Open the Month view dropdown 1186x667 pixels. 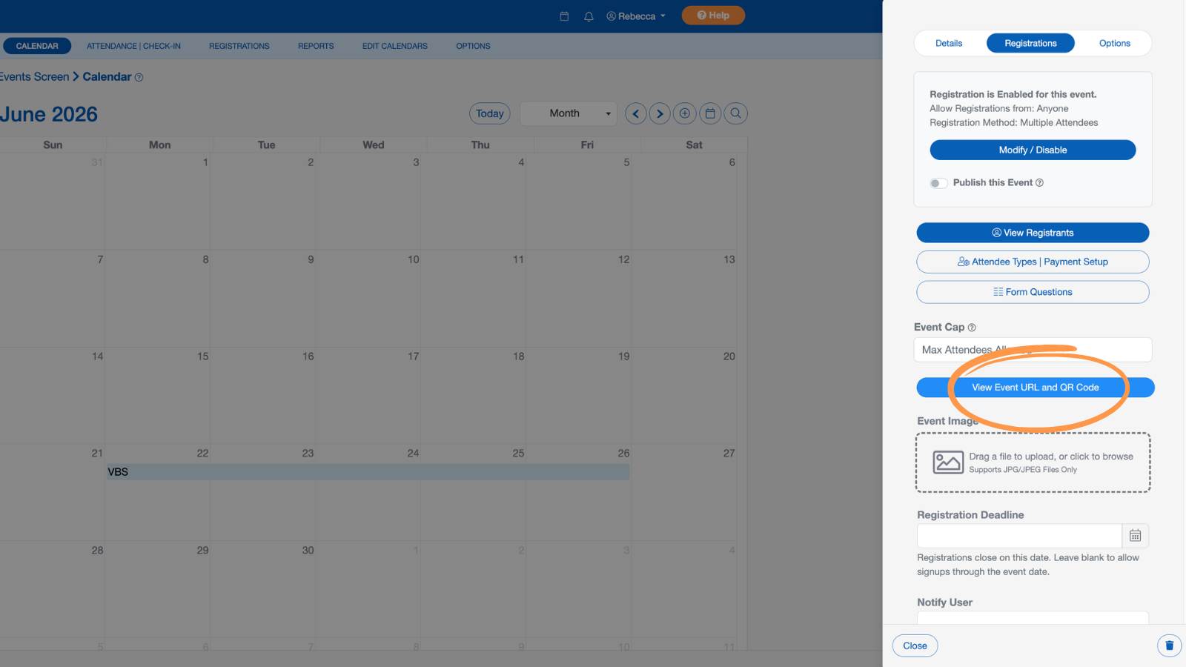[x=569, y=113]
